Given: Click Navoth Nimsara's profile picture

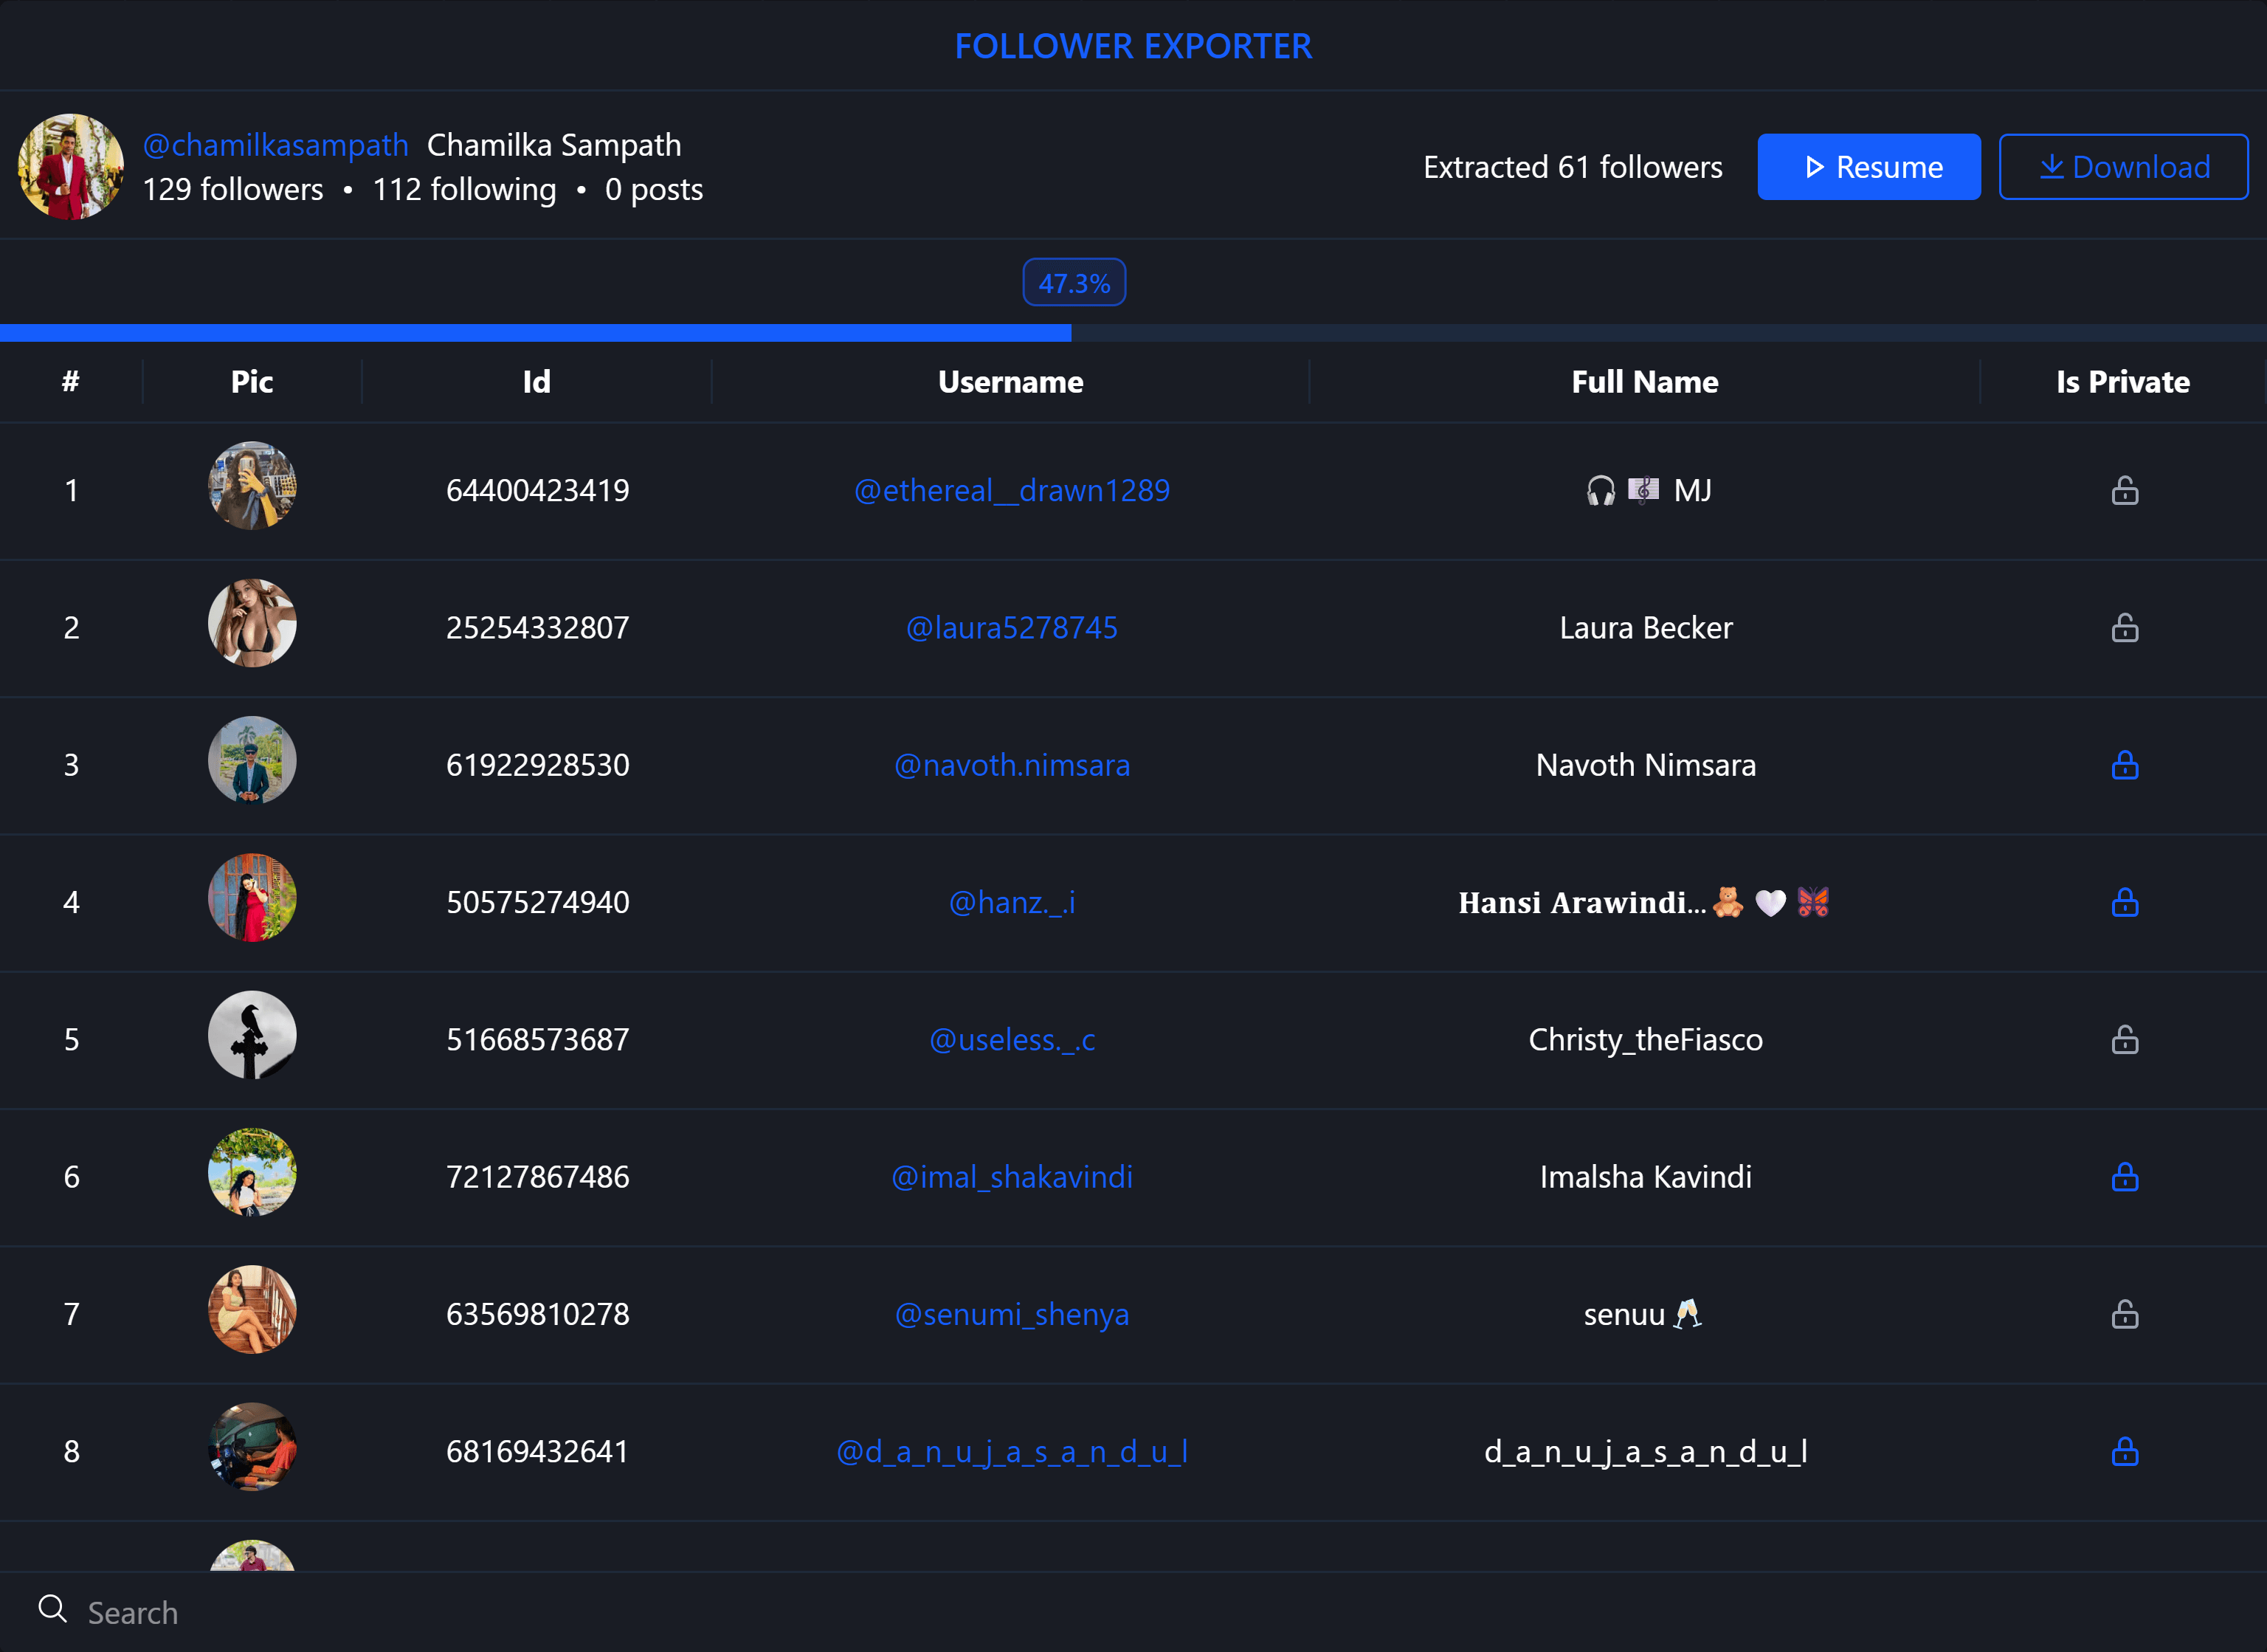Looking at the screenshot, I should click(x=252, y=760).
